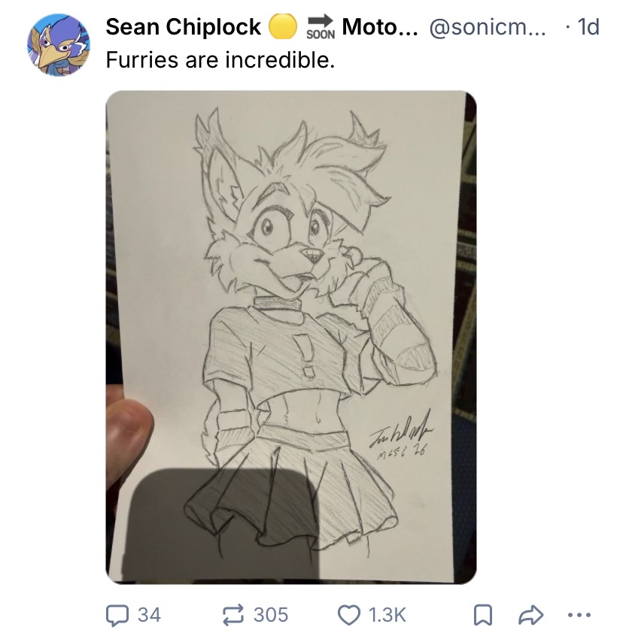Open Sean Chiplock display name link

(183, 27)
